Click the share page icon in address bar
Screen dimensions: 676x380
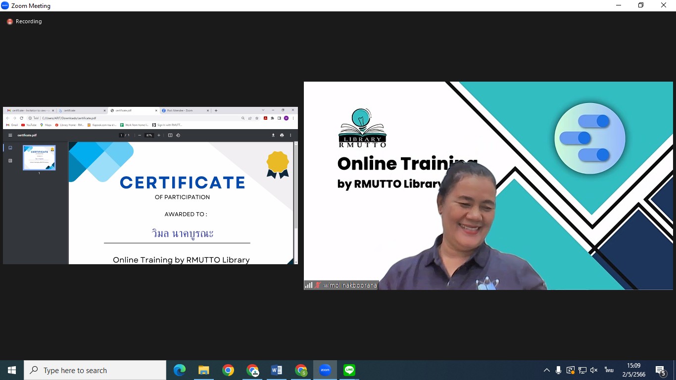pyautogui.click(x=250, y=118)
